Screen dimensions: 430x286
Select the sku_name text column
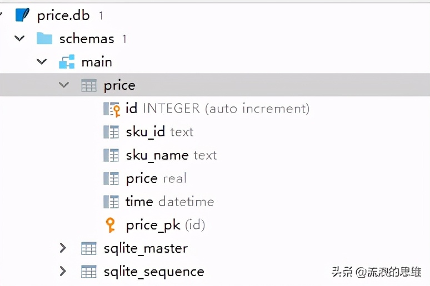171,155
